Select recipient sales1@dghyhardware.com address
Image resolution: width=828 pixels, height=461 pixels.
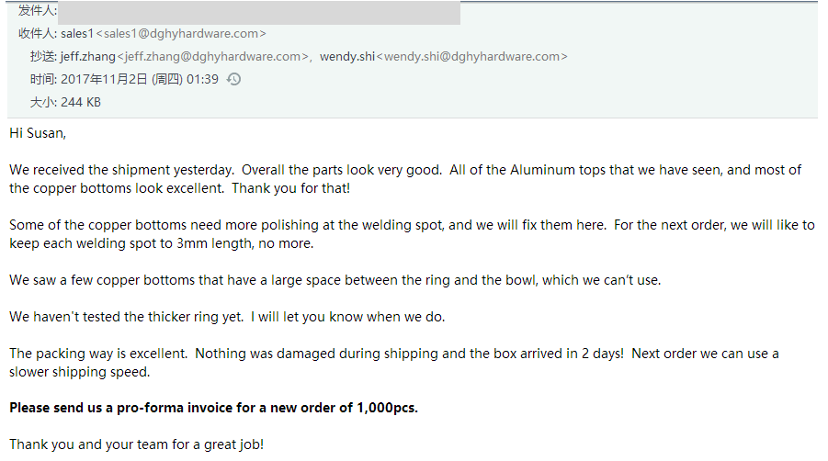(x=181, y=34)
